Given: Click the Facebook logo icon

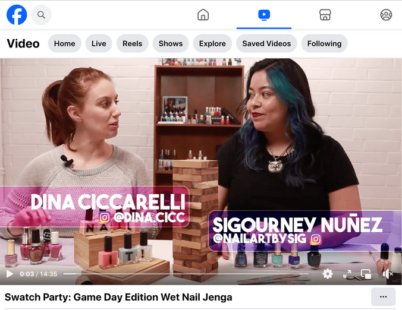Looking at the screenshot, I should [x=17, y=14].
